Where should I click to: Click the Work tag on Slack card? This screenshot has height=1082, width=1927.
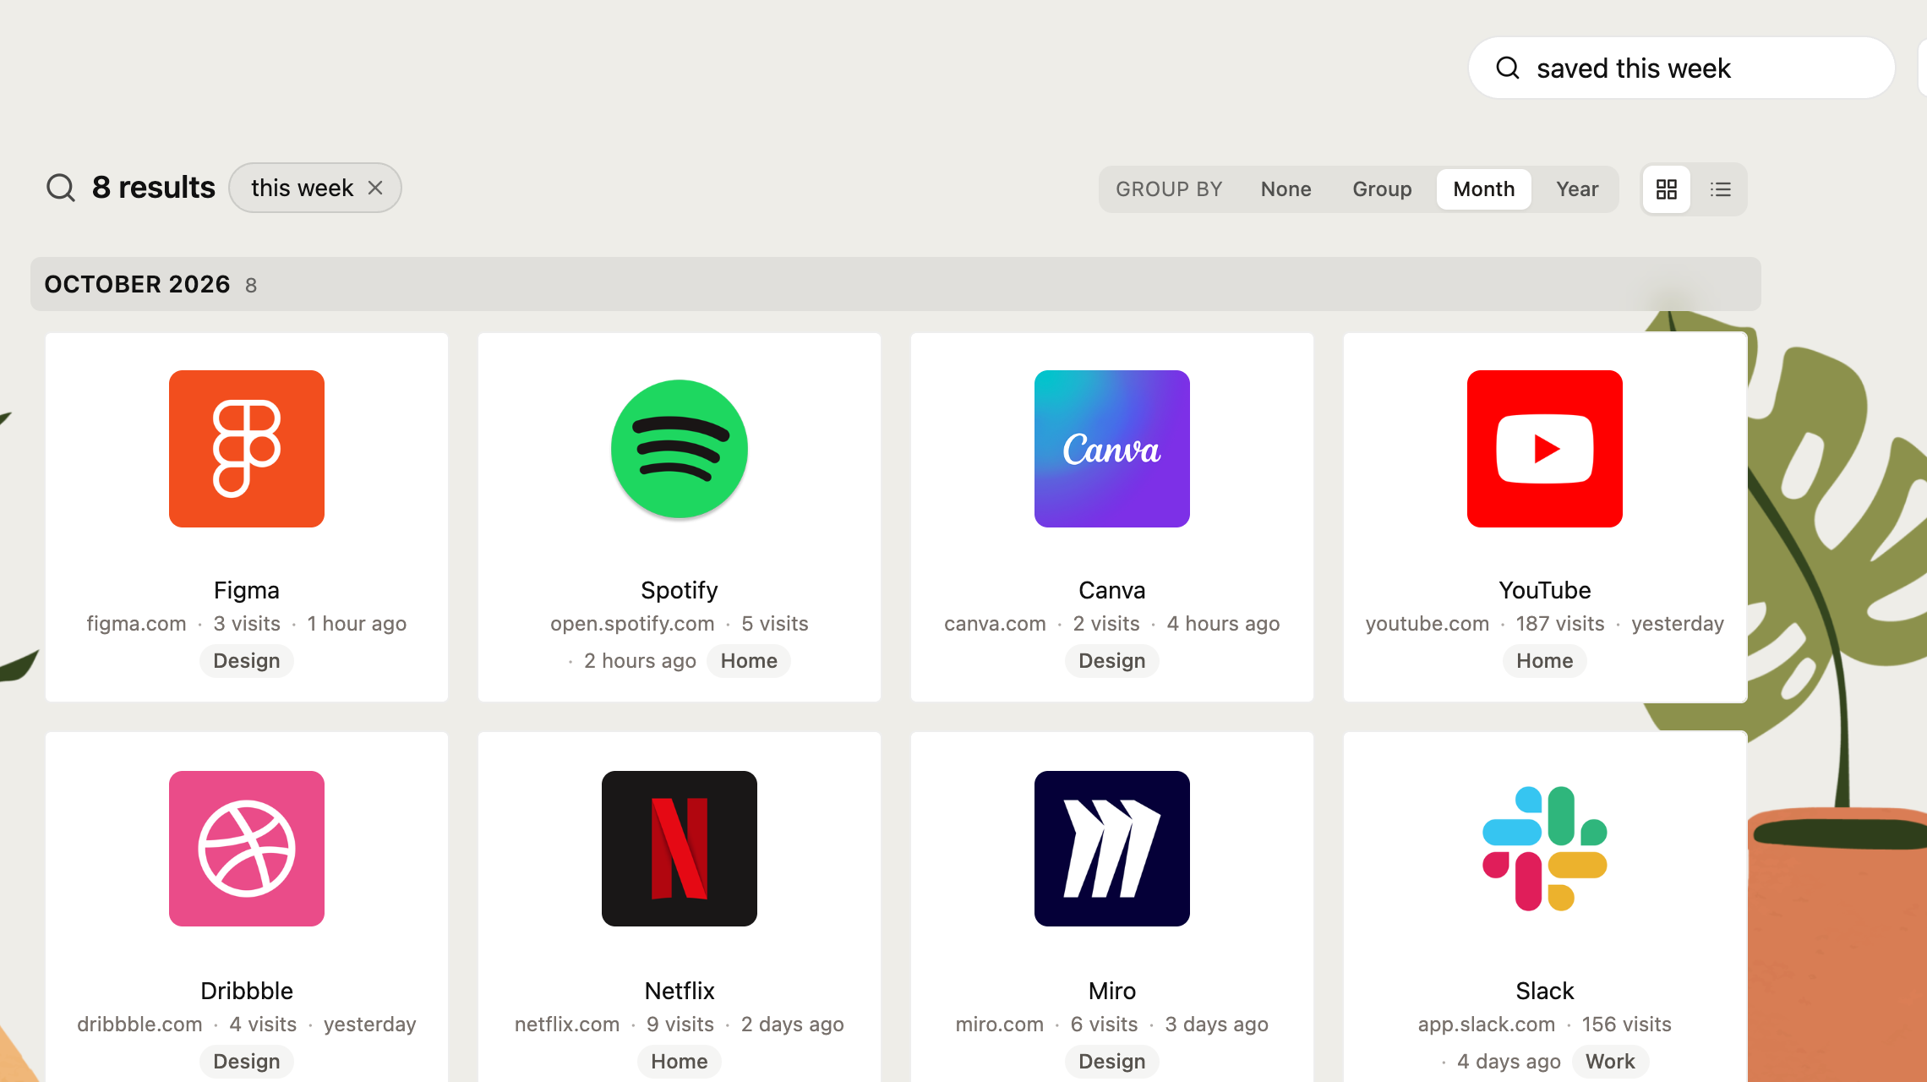(1610, 1062)
